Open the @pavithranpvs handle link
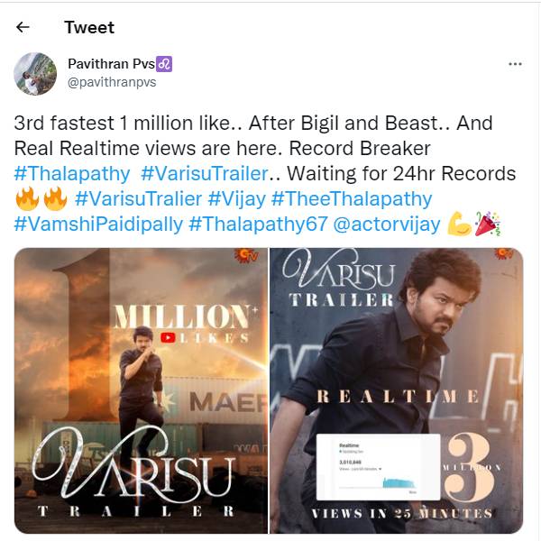The width and height of the screenshot is (541, 541). pos(112,82)
